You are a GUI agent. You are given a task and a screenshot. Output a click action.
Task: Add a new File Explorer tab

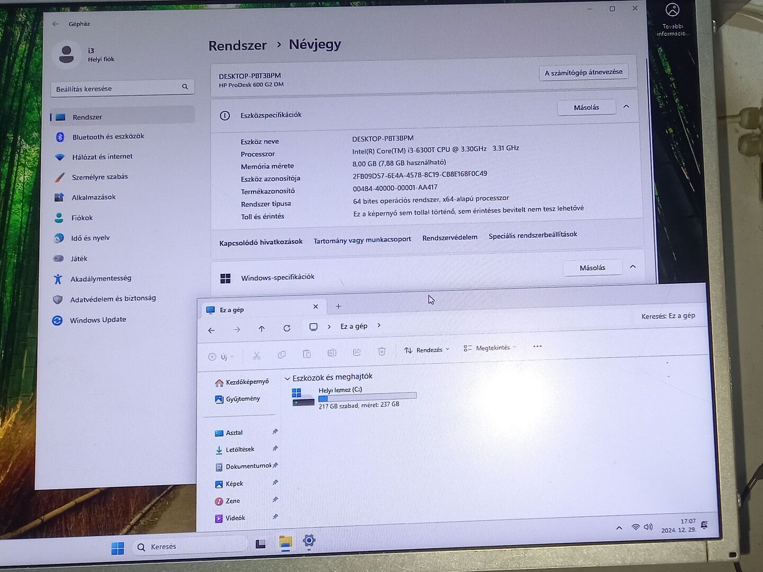click(x=338, y=306)
